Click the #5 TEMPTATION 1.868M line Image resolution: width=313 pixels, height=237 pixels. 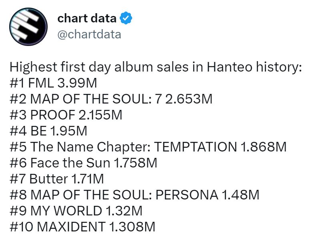pos(148,147)
